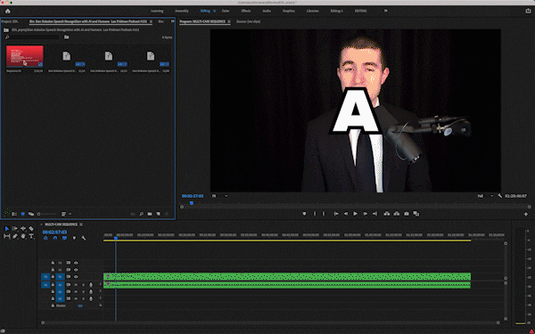The height and width of the screenshot is (334, 535).
Task: Click the timeline playhead timecode
Action: pyautogui.click(x=54, y=232)
